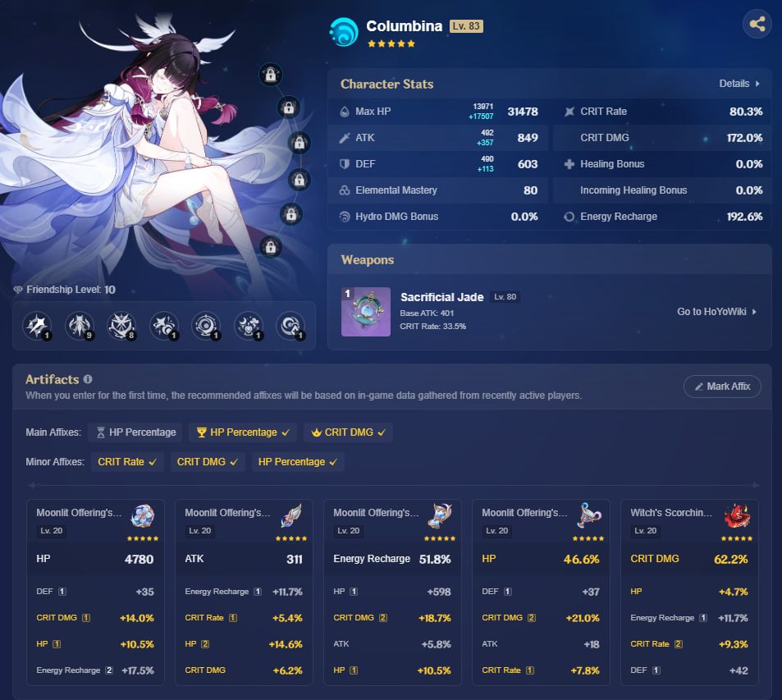
Task: Click the CRIT Rate value 80.3%
Action: (x=746, y=112)
